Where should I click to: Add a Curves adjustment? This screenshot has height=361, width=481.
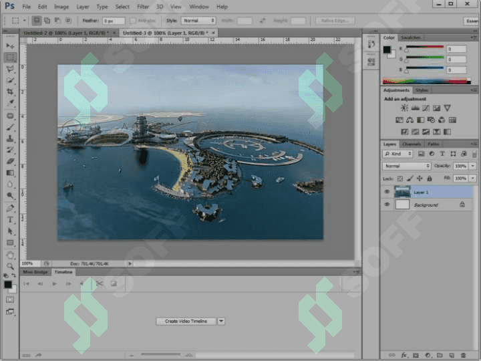click(426, 108)
